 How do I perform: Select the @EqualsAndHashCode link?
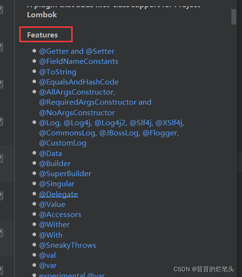tap(79, 82)
